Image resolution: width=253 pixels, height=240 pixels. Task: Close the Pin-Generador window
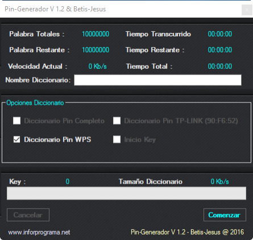247,10
